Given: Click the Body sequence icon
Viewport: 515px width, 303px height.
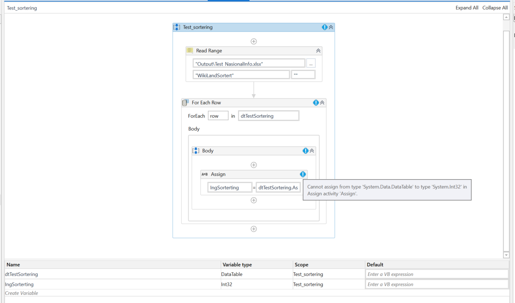Looking at the screenshot, I should tap(196, 150).
